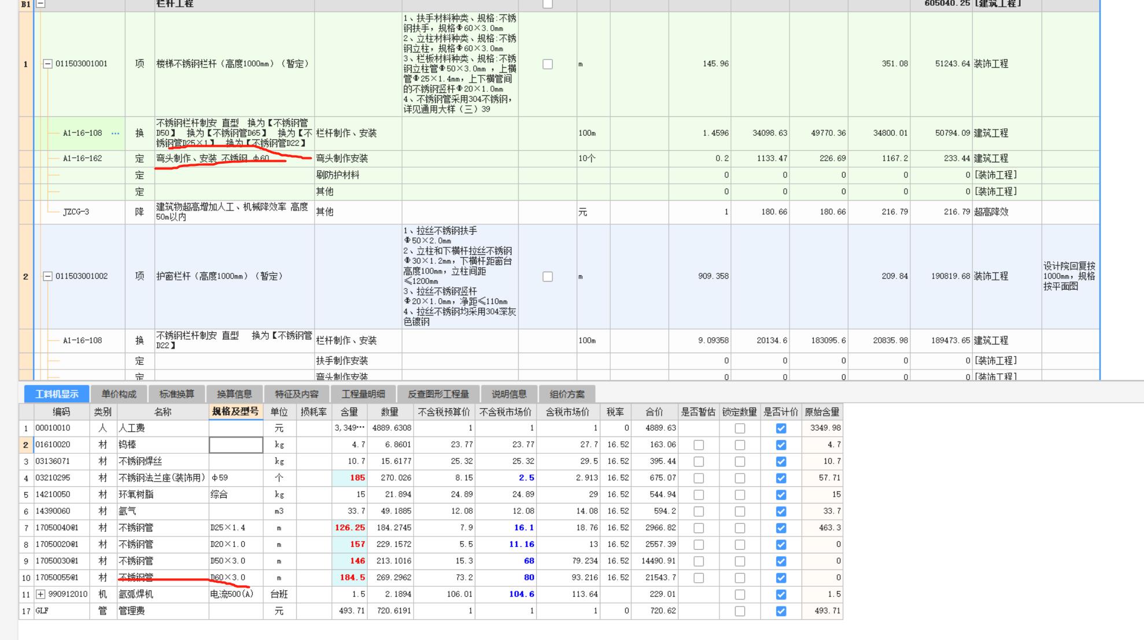Click the 氩气 name cell
Image resolution: width=1144 pixels, height=640 pixels.
coord(163,512)
